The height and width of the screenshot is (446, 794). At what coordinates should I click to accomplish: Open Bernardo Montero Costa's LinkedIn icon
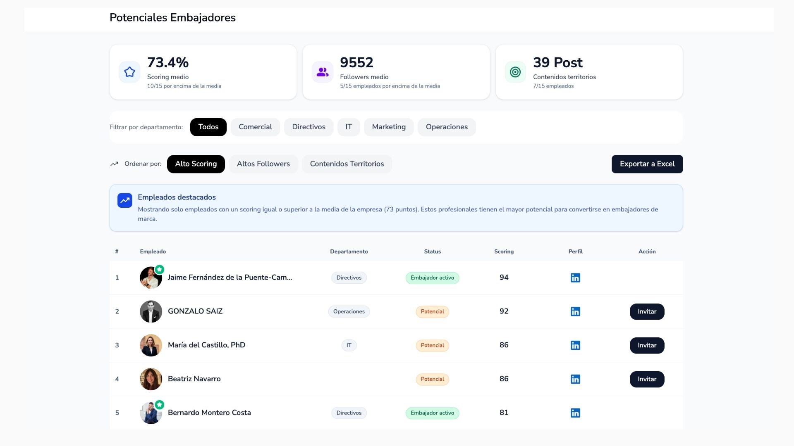point(575,413)
